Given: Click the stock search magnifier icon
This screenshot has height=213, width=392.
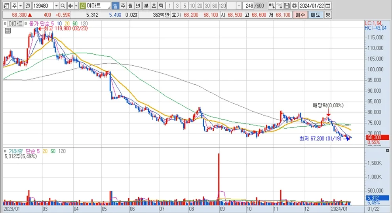Looking at the screenshot, I should point(63,6).
